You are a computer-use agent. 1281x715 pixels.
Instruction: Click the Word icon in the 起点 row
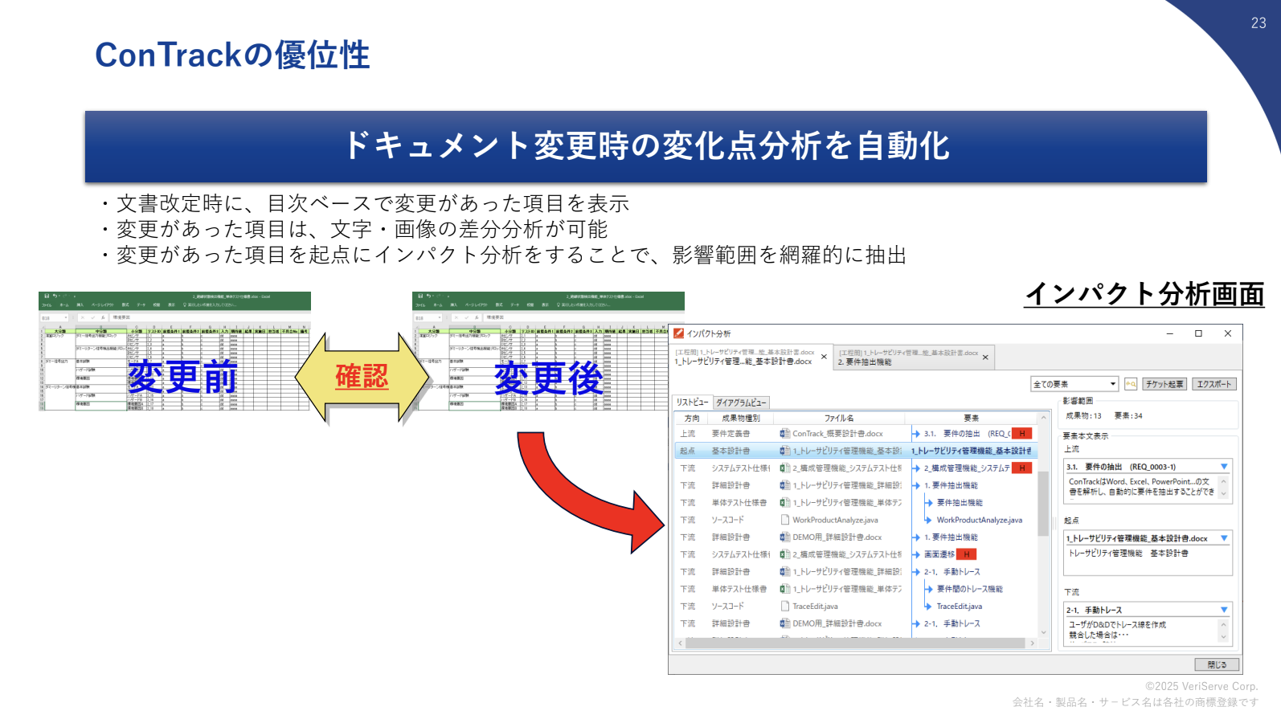pyautogui.click(x=784, y=451)
